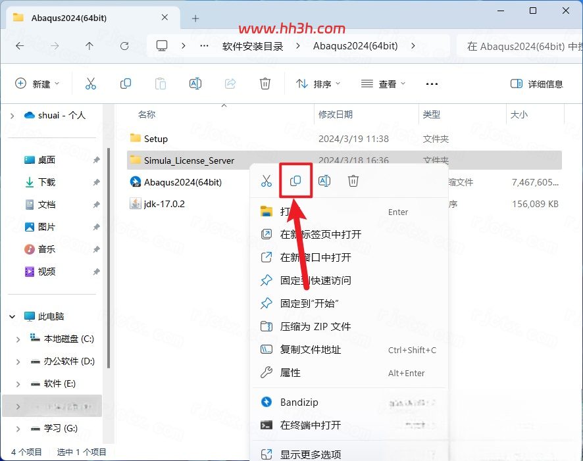Image resolution: width=583 pixels, height=461 pixels.
Task: Select the Simula_License_Server folder row
Action: pyautogui.click(x=344, y=160)
